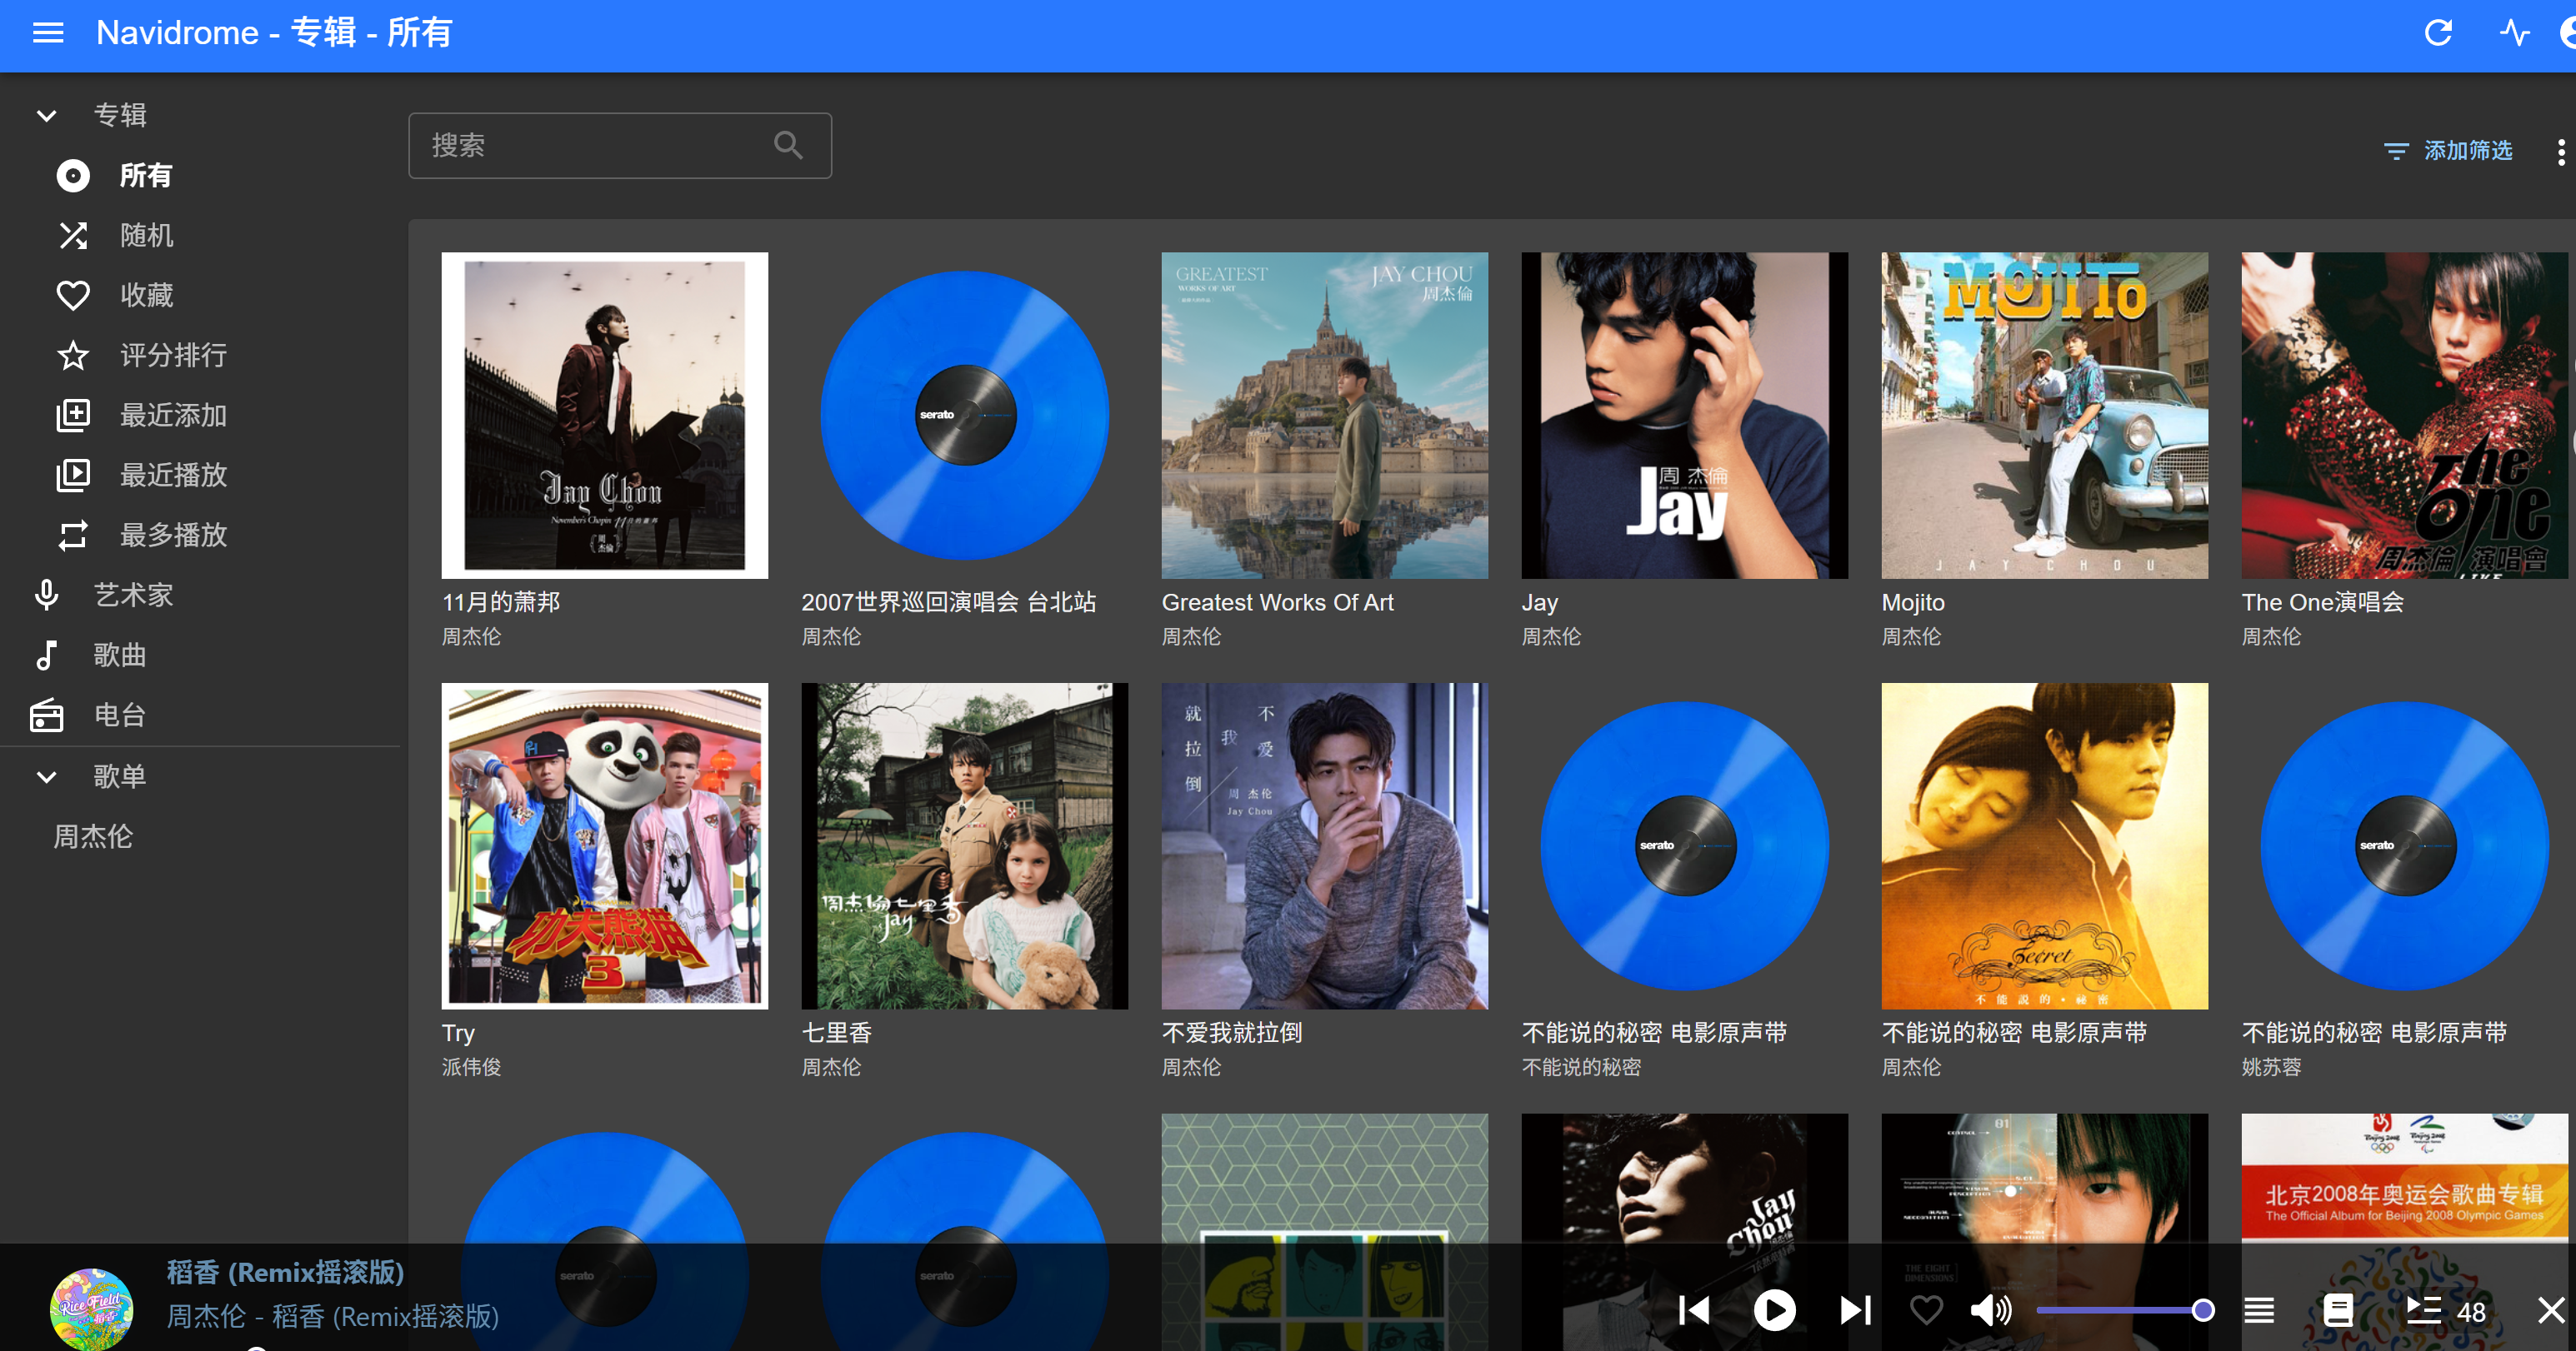This screenshot has width=2576, height=1351.
Task: Open the three-dot more options menu
Action: (x=2560, y=152)
